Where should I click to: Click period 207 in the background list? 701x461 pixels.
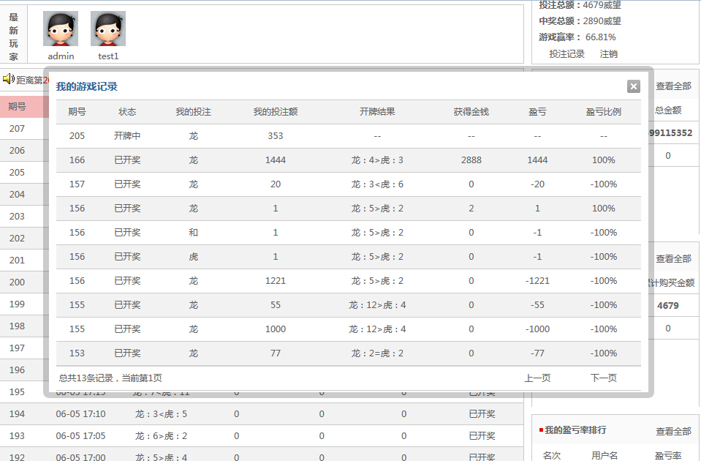pyautogui.click(x=17, y=129)
